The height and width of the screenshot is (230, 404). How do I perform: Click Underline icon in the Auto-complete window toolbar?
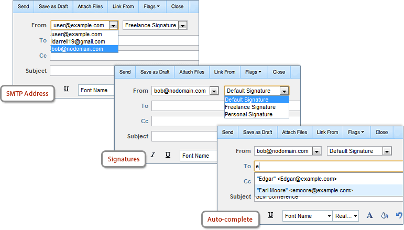pos(270,215)
